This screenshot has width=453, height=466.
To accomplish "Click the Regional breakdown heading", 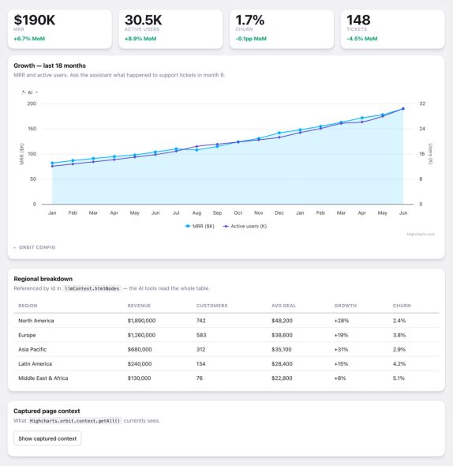I will coord(43,279).
